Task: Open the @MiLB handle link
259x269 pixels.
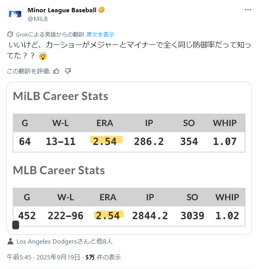Action: click(x=38, y=19)
